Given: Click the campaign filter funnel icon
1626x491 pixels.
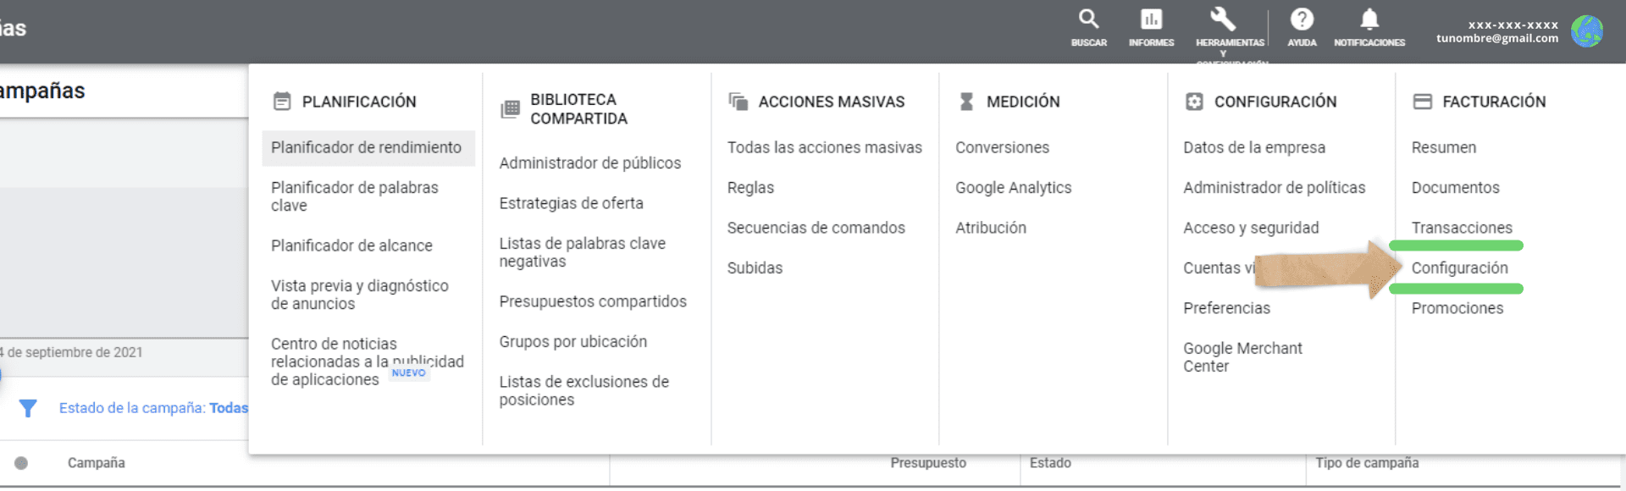Looking at the screenshot, I should click(28, 409).
